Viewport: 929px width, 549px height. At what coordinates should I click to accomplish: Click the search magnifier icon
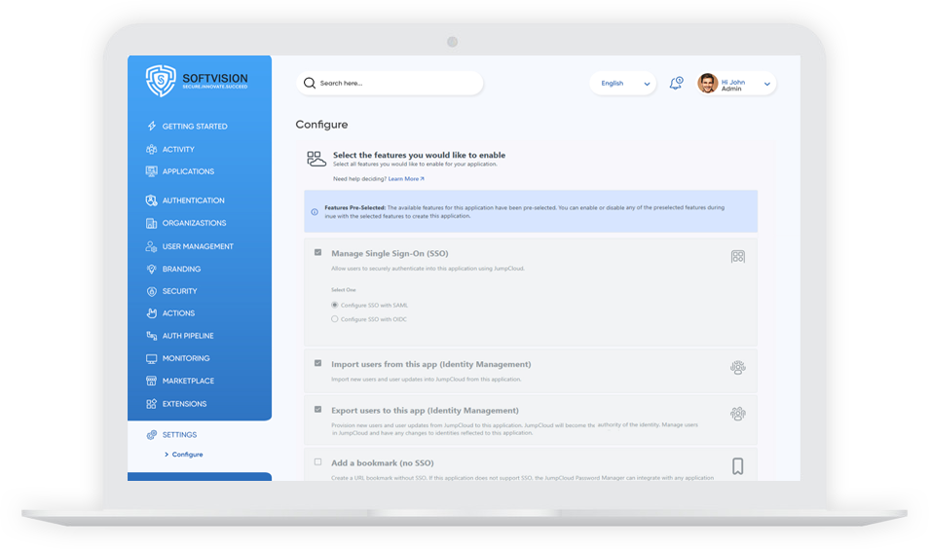[x=310, y=83]
